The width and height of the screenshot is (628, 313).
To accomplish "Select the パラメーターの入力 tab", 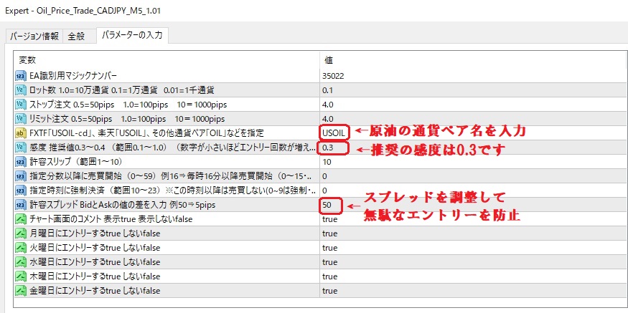I will [x=132, y=35].
